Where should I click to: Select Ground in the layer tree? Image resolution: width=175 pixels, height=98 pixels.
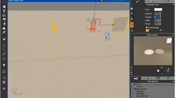pos(139,87)
